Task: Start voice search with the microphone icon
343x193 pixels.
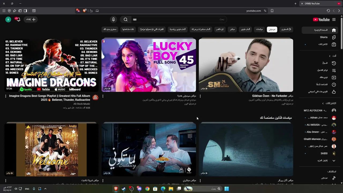Action: pos(113,20)
